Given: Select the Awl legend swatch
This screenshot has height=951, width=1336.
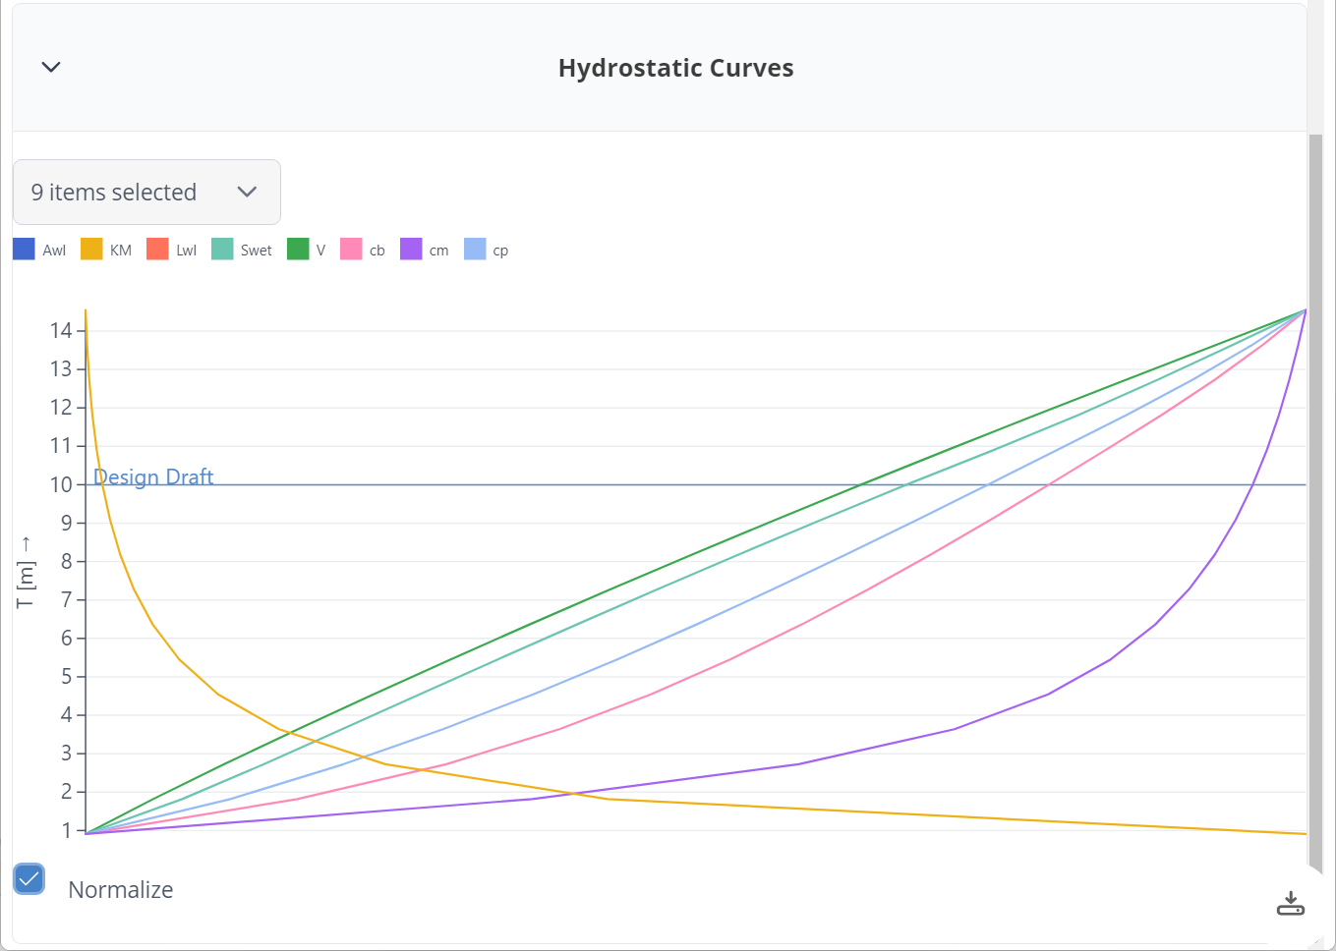Looking at the screenshot, I should (22, 249).
